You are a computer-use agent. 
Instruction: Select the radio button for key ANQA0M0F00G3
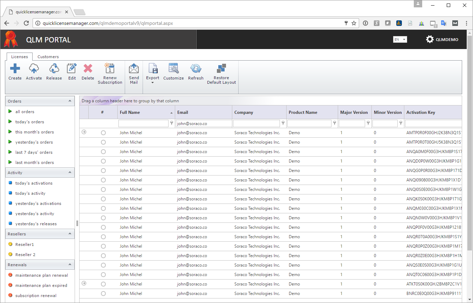[103, 152]
